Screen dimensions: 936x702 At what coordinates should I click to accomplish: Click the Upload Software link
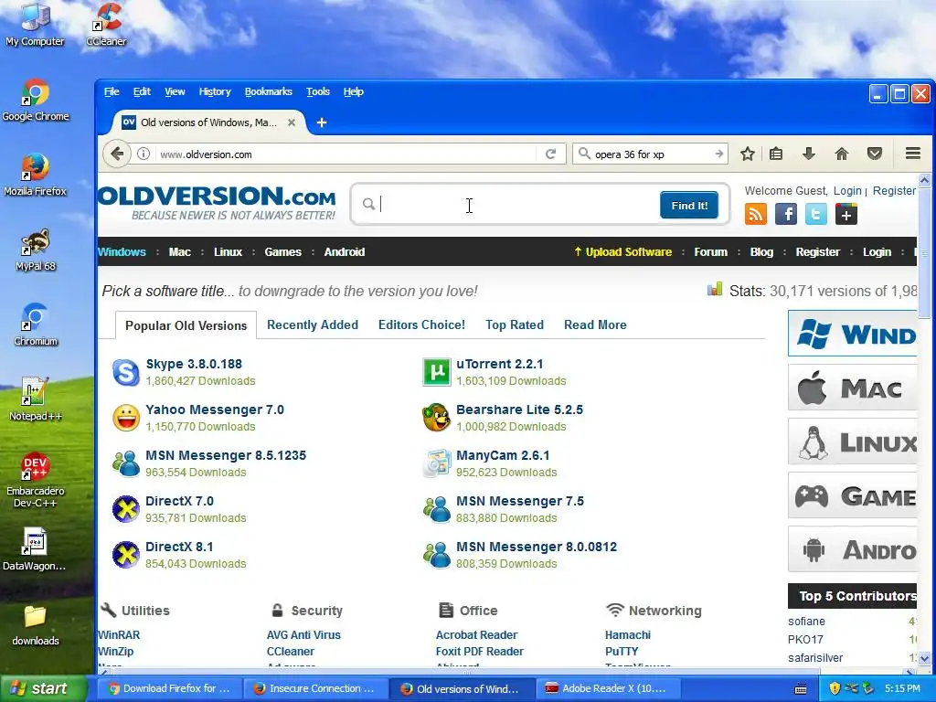[x=622, y=252]
